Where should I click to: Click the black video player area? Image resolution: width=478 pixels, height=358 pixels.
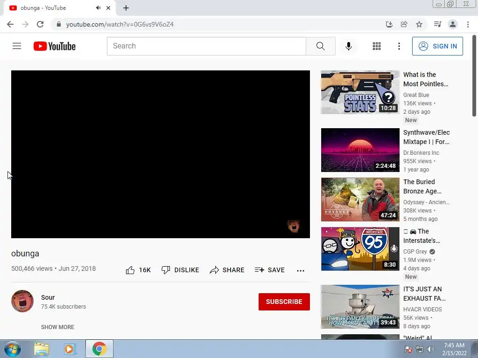pyautogui.click(x=161, y=154)
